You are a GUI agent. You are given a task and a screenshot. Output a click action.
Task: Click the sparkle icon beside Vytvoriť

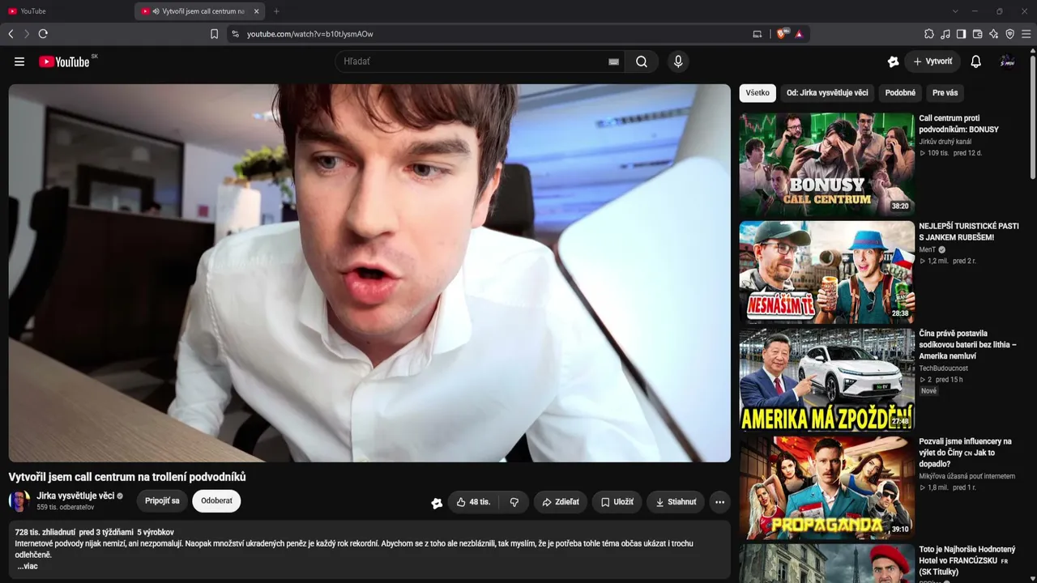(893, 62)
